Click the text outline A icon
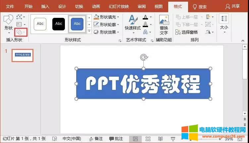Viewport: 249px width, 143px height. pos(145,24)
